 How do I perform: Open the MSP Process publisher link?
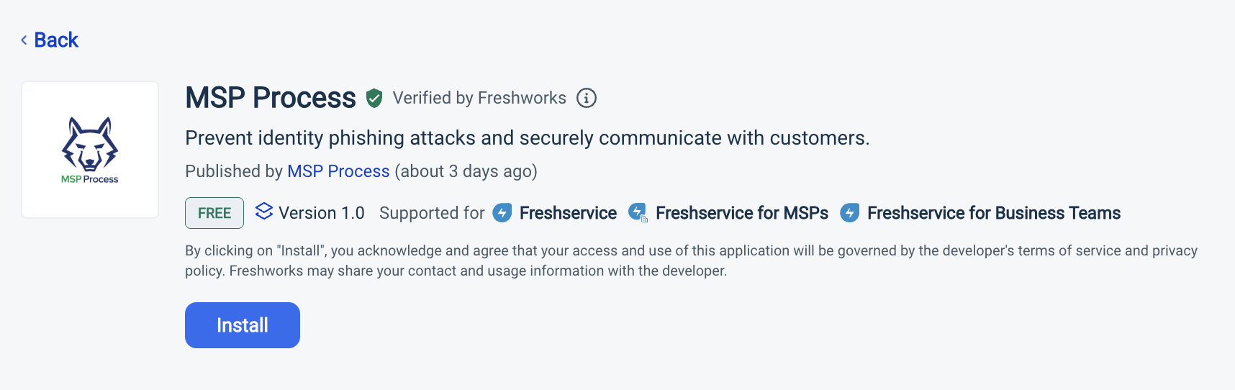[x=338, y=171]
